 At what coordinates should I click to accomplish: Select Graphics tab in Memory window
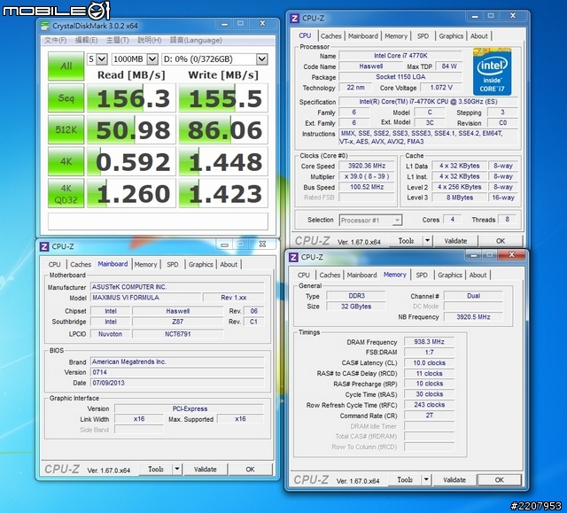(450, 276)
